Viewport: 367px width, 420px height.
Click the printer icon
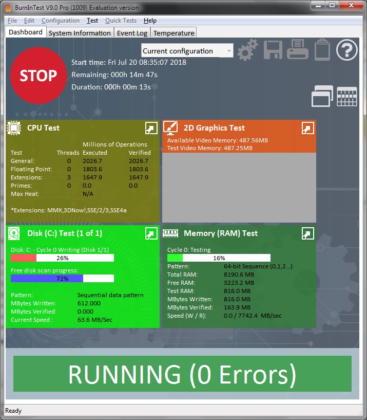[x=298, y=49]
